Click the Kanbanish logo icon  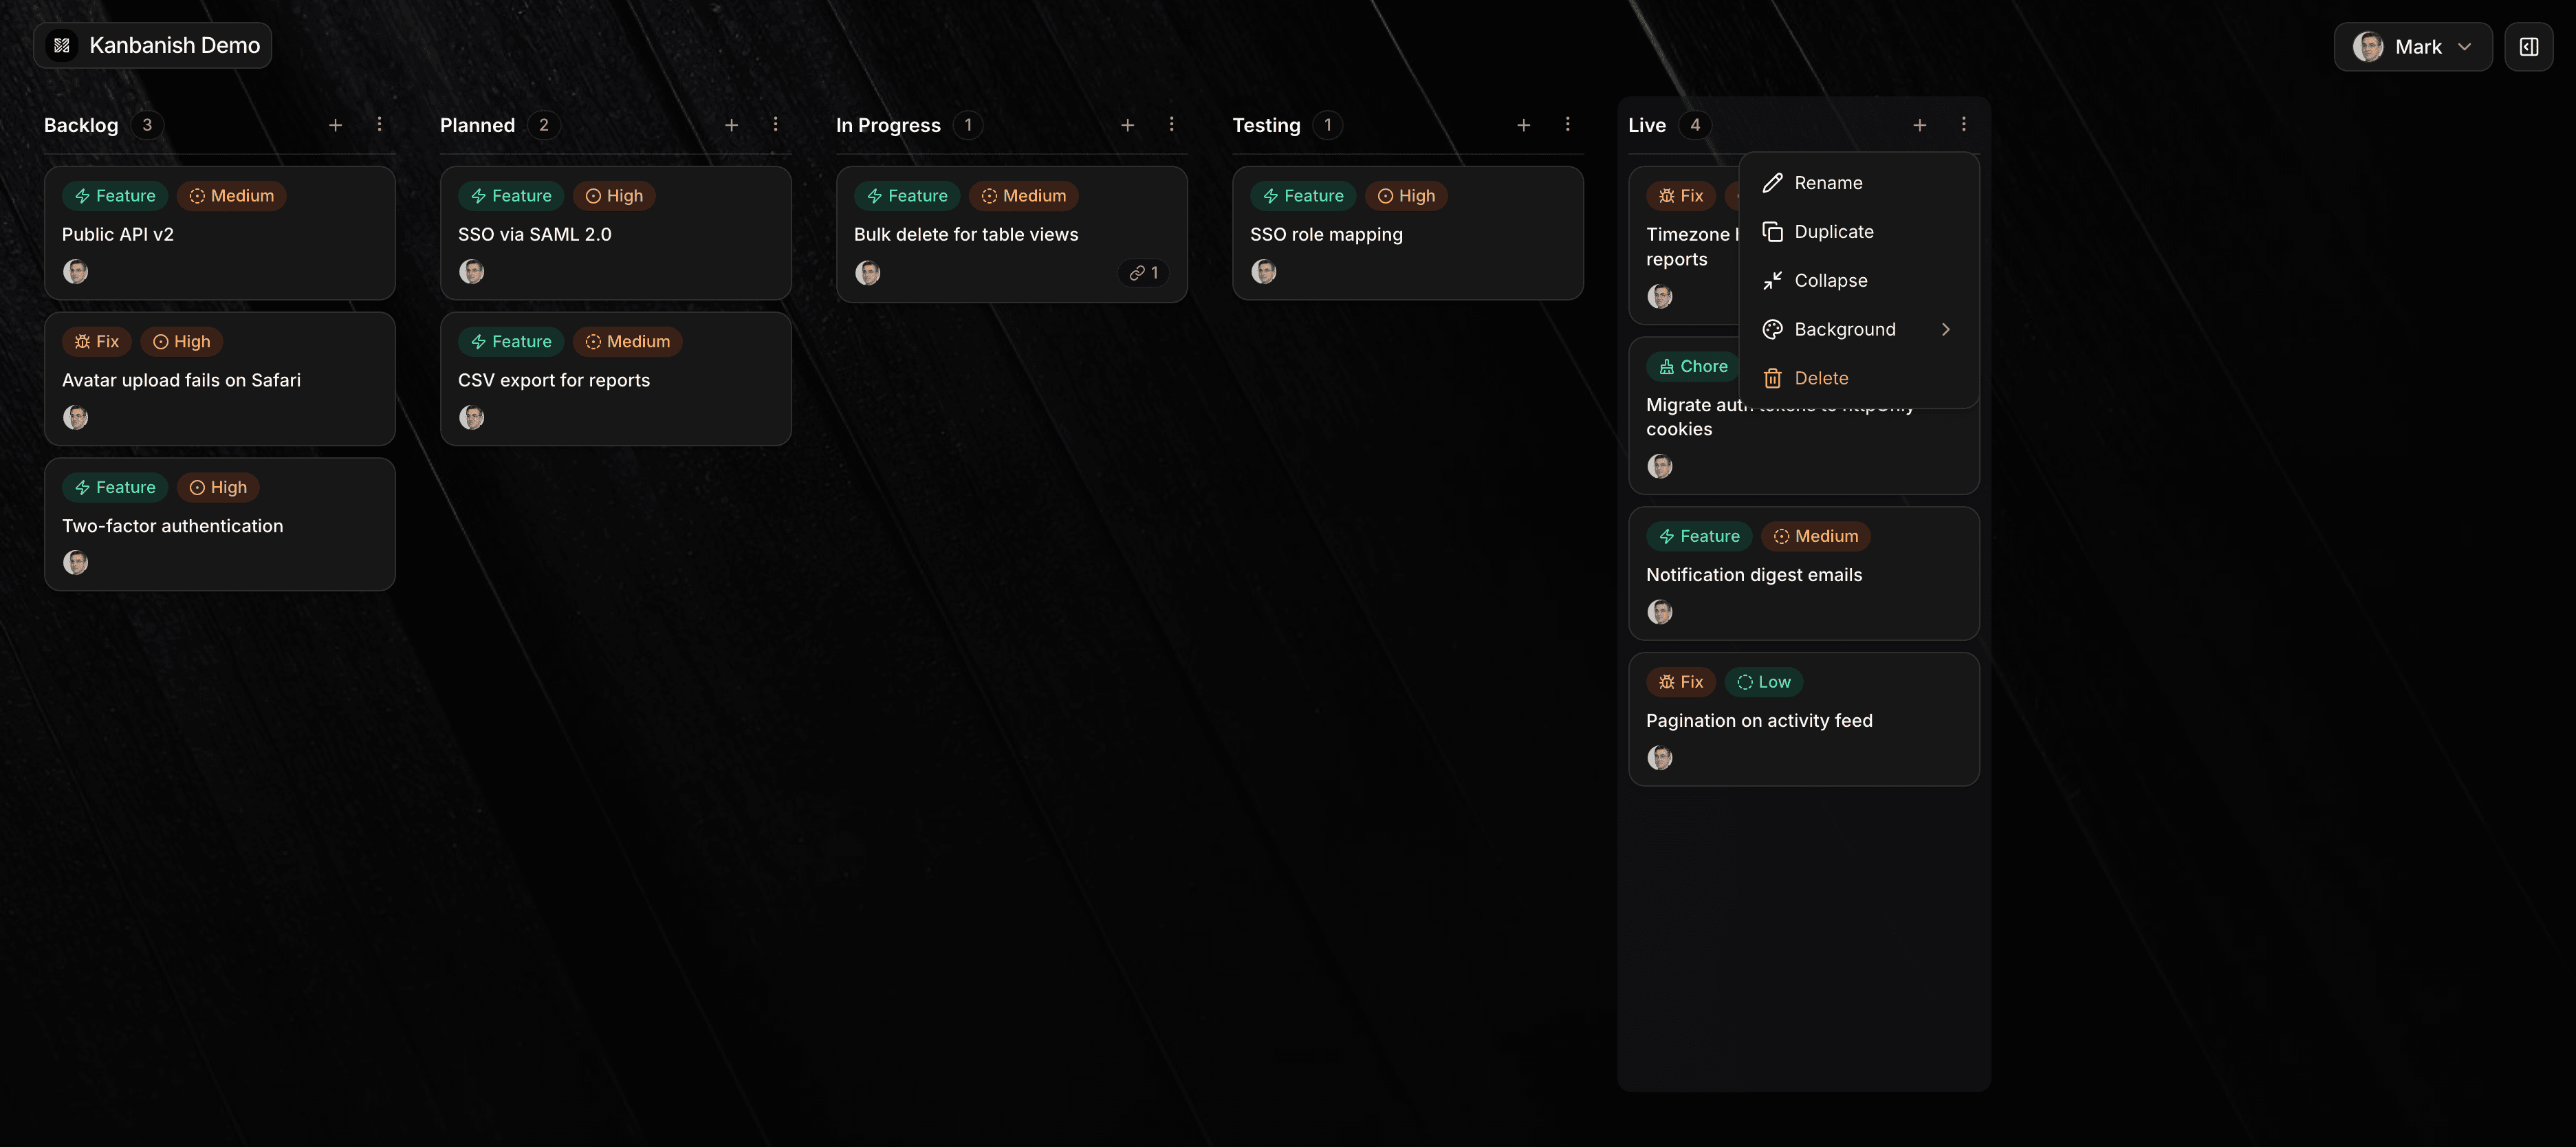[62, 45]
